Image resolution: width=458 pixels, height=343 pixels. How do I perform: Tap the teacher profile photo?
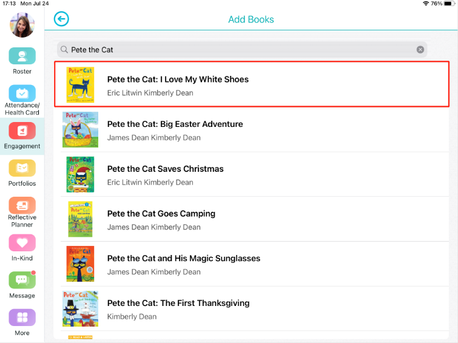pyautogui.click(x=22, y=25)
